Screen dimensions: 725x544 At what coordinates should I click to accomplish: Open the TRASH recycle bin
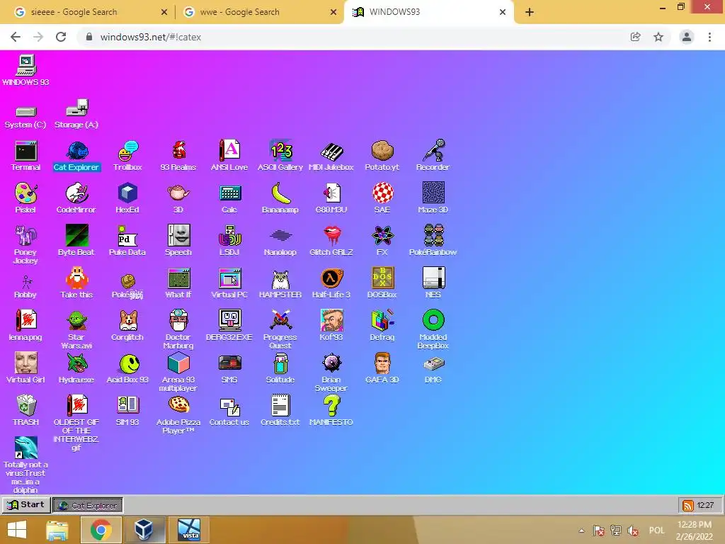[x=26, y=410]
